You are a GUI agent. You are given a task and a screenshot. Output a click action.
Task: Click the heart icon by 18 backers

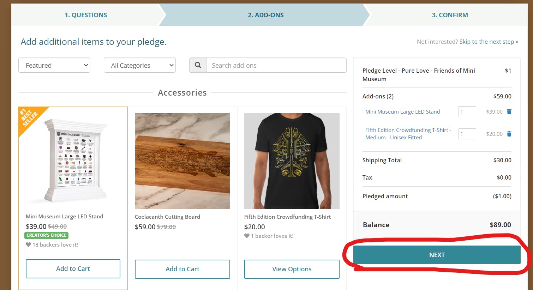coord(28,244)
